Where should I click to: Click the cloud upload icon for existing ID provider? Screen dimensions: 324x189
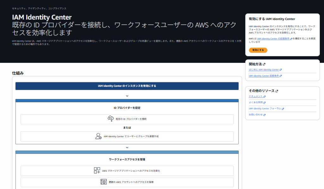(x=110, y=119)
